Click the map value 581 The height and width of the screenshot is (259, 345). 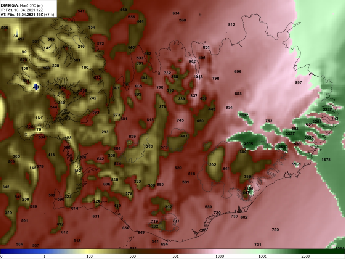[186, 182]
